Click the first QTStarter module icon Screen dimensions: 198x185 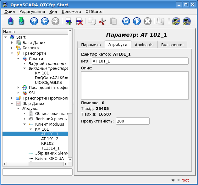pyautogui.click(x=176, y=21)
